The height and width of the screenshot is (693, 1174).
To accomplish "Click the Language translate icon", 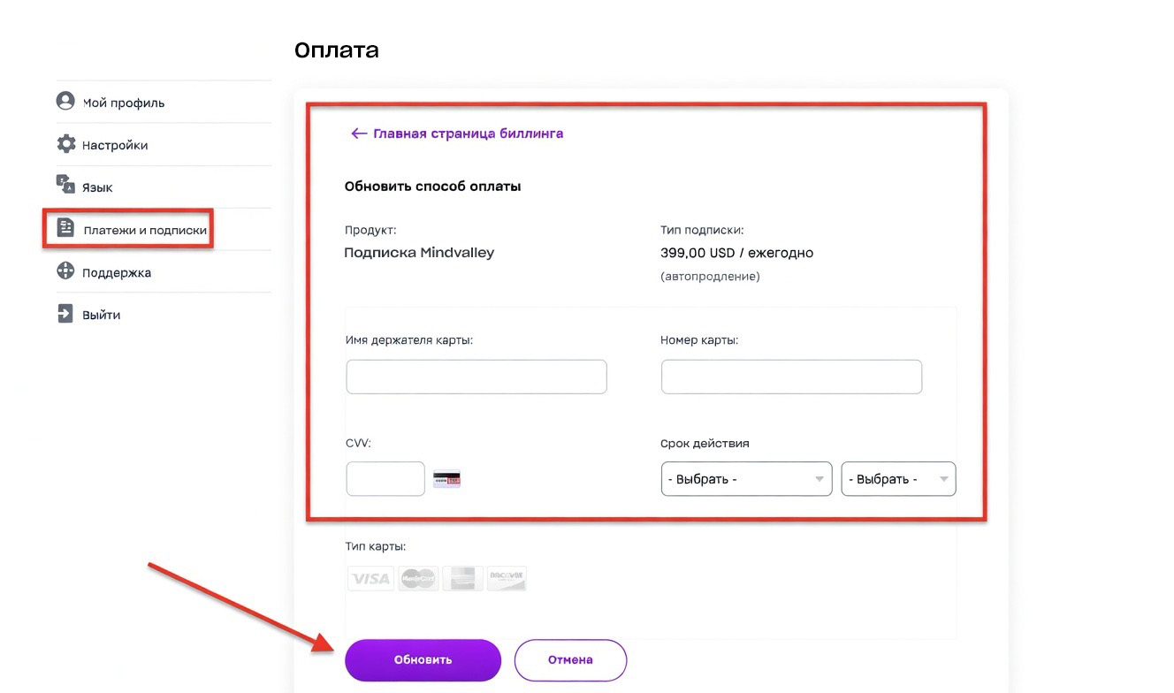I will coord(65,184).
